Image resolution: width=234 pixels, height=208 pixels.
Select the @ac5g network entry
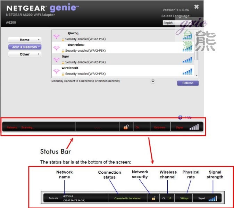123,36
